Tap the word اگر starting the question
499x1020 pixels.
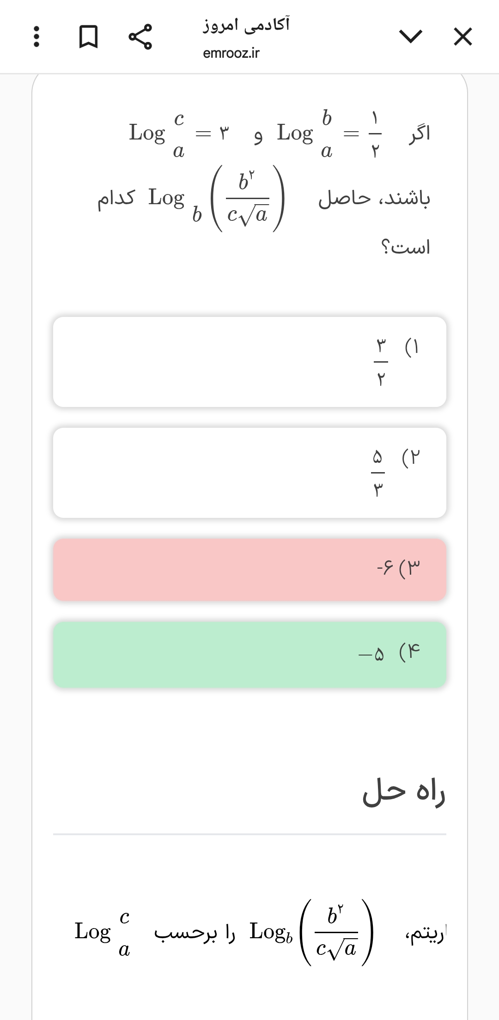tap(419, 134)
